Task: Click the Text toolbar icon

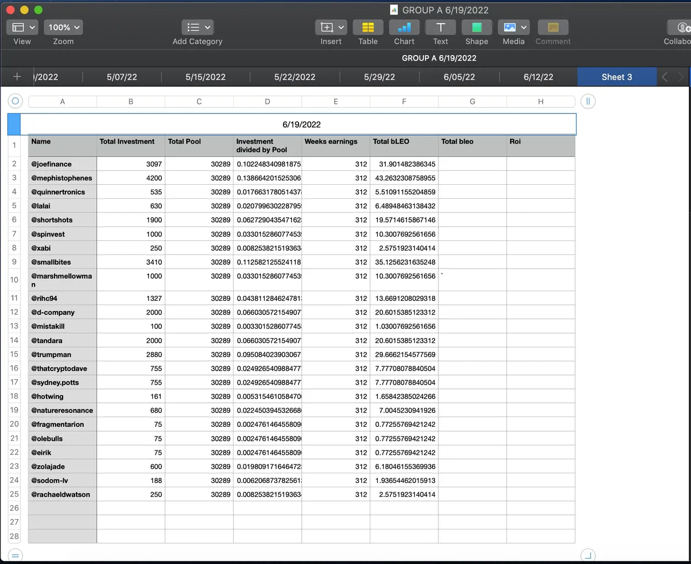Action: pyautogui.click(x=441, y=27)
